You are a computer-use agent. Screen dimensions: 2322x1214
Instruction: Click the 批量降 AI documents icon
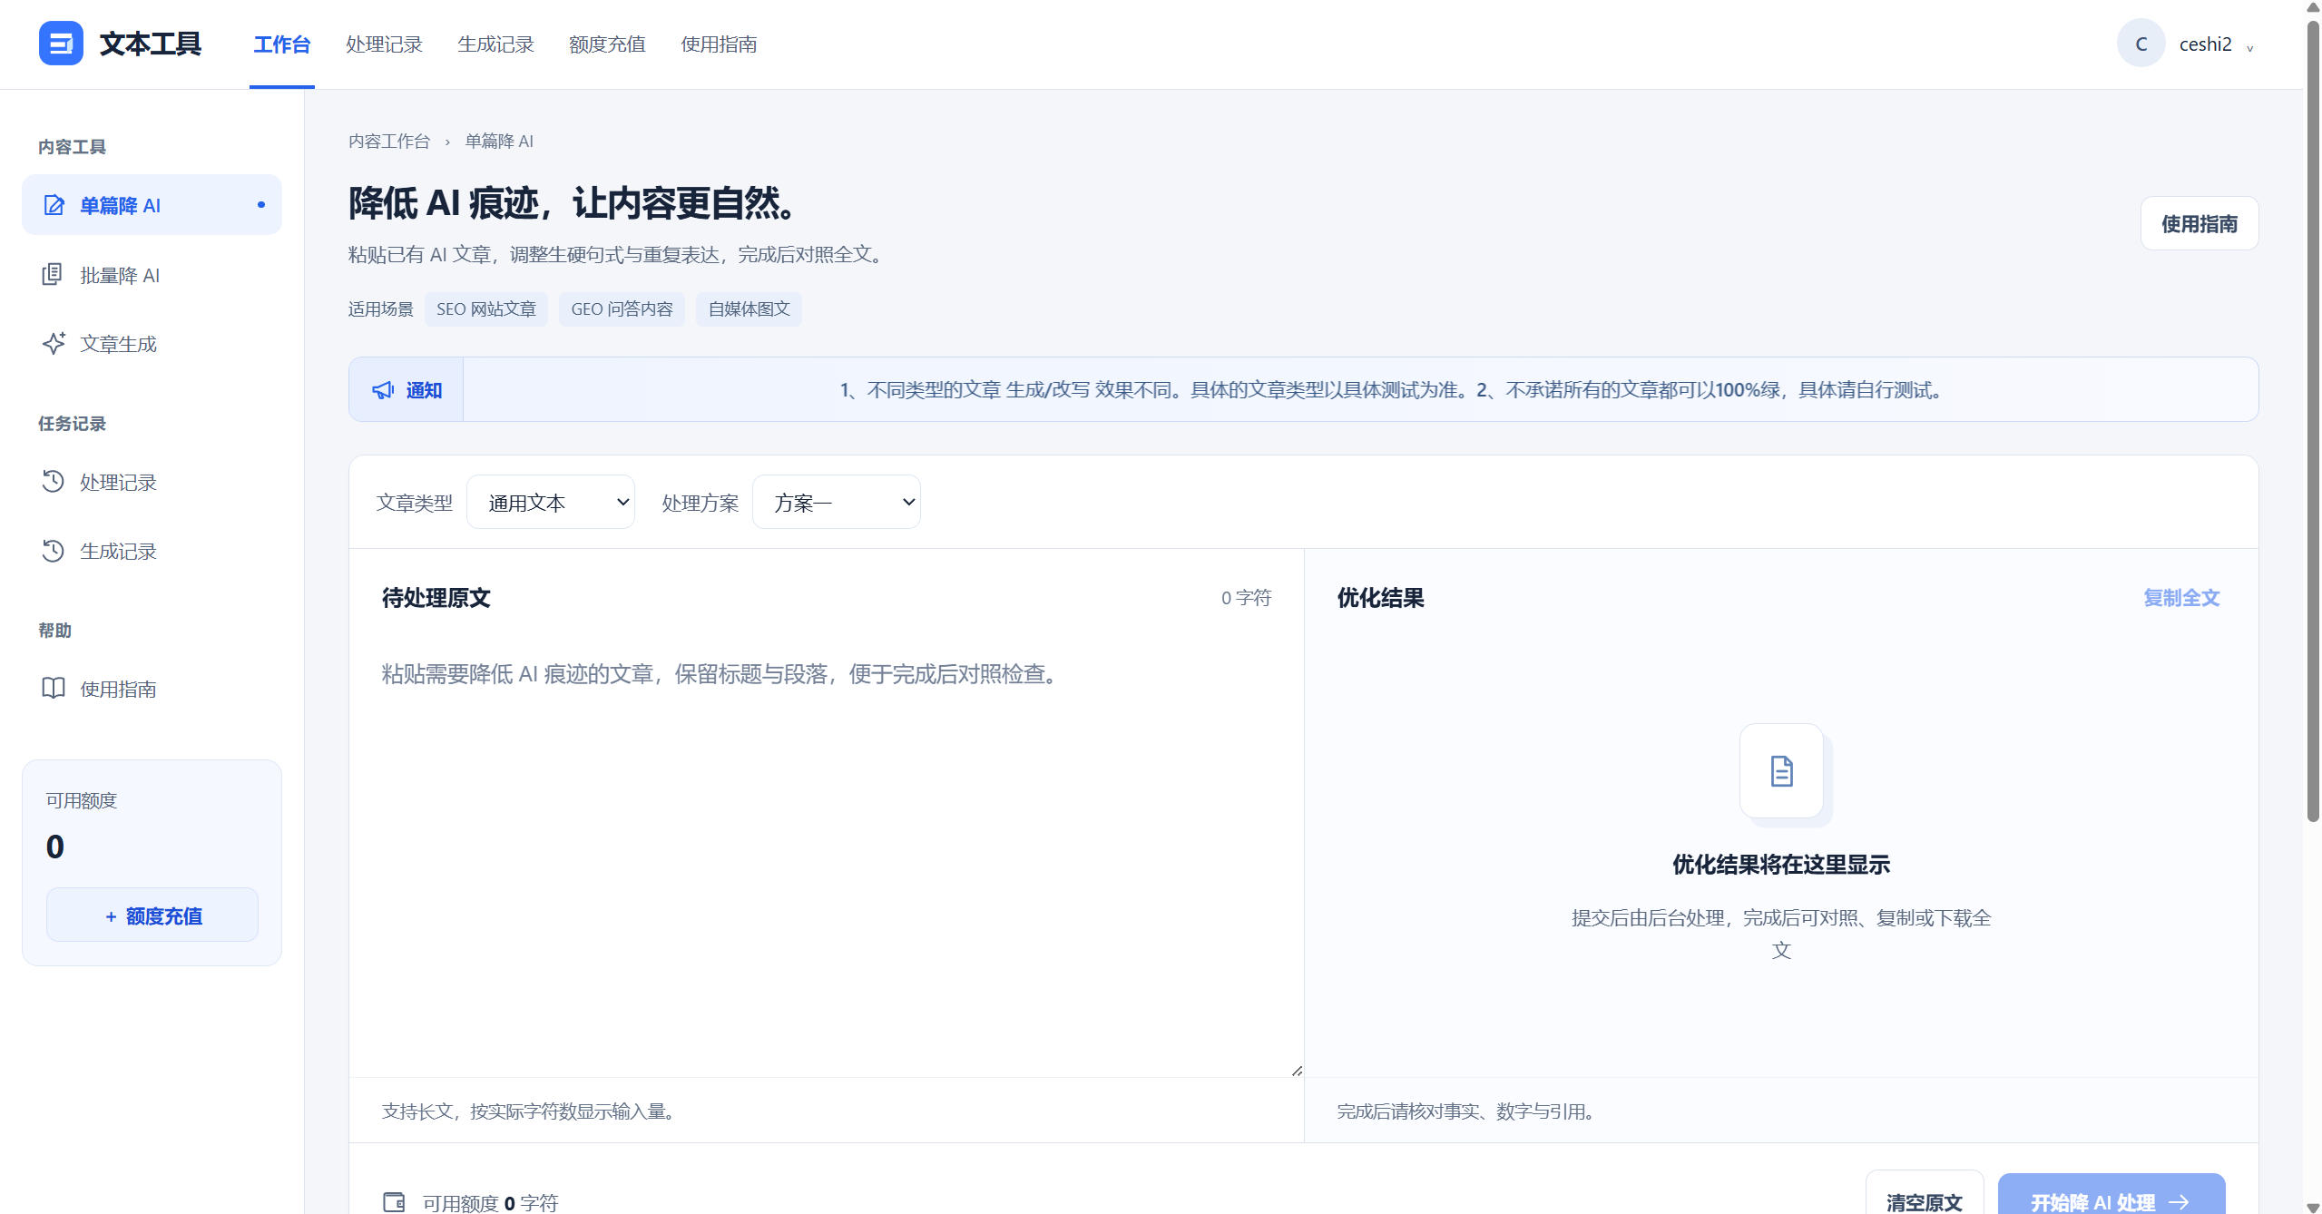(53, 274)
